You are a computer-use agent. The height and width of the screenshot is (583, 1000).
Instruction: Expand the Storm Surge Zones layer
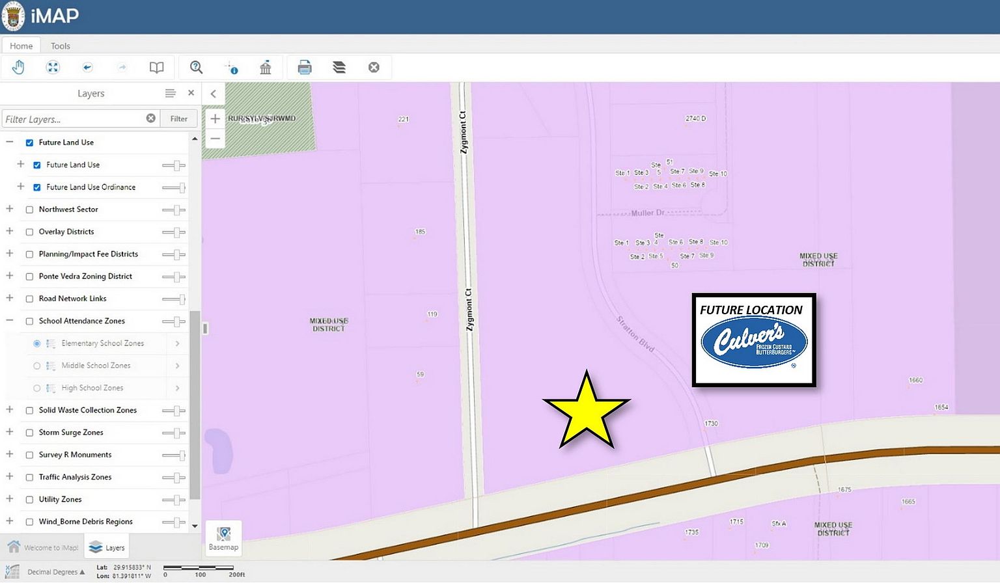pyautogui.click(x=9, y=431)
